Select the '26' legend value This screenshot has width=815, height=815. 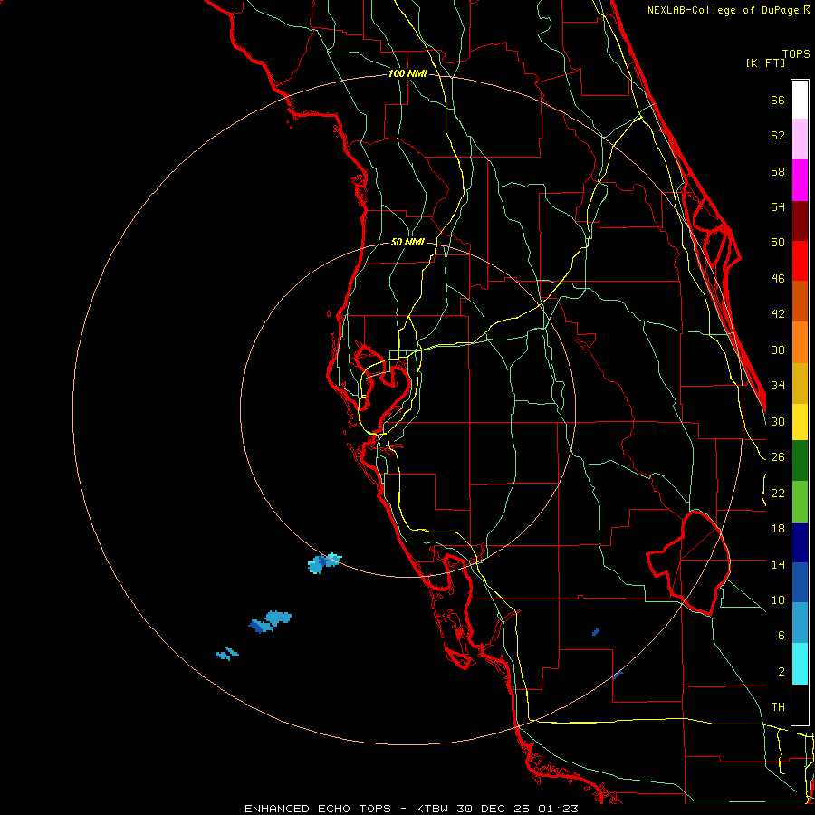pos(778,457)
